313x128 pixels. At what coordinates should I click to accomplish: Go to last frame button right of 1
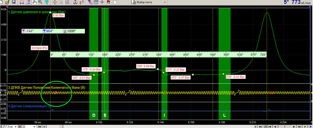click(299, 126)
